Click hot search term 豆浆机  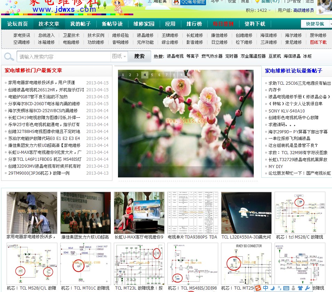[x=275, y=56]
